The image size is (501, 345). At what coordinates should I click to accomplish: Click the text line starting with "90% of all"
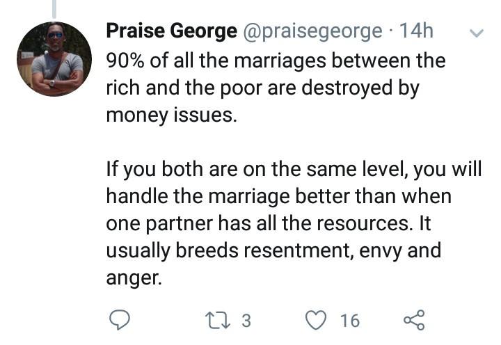click(275, 60)
